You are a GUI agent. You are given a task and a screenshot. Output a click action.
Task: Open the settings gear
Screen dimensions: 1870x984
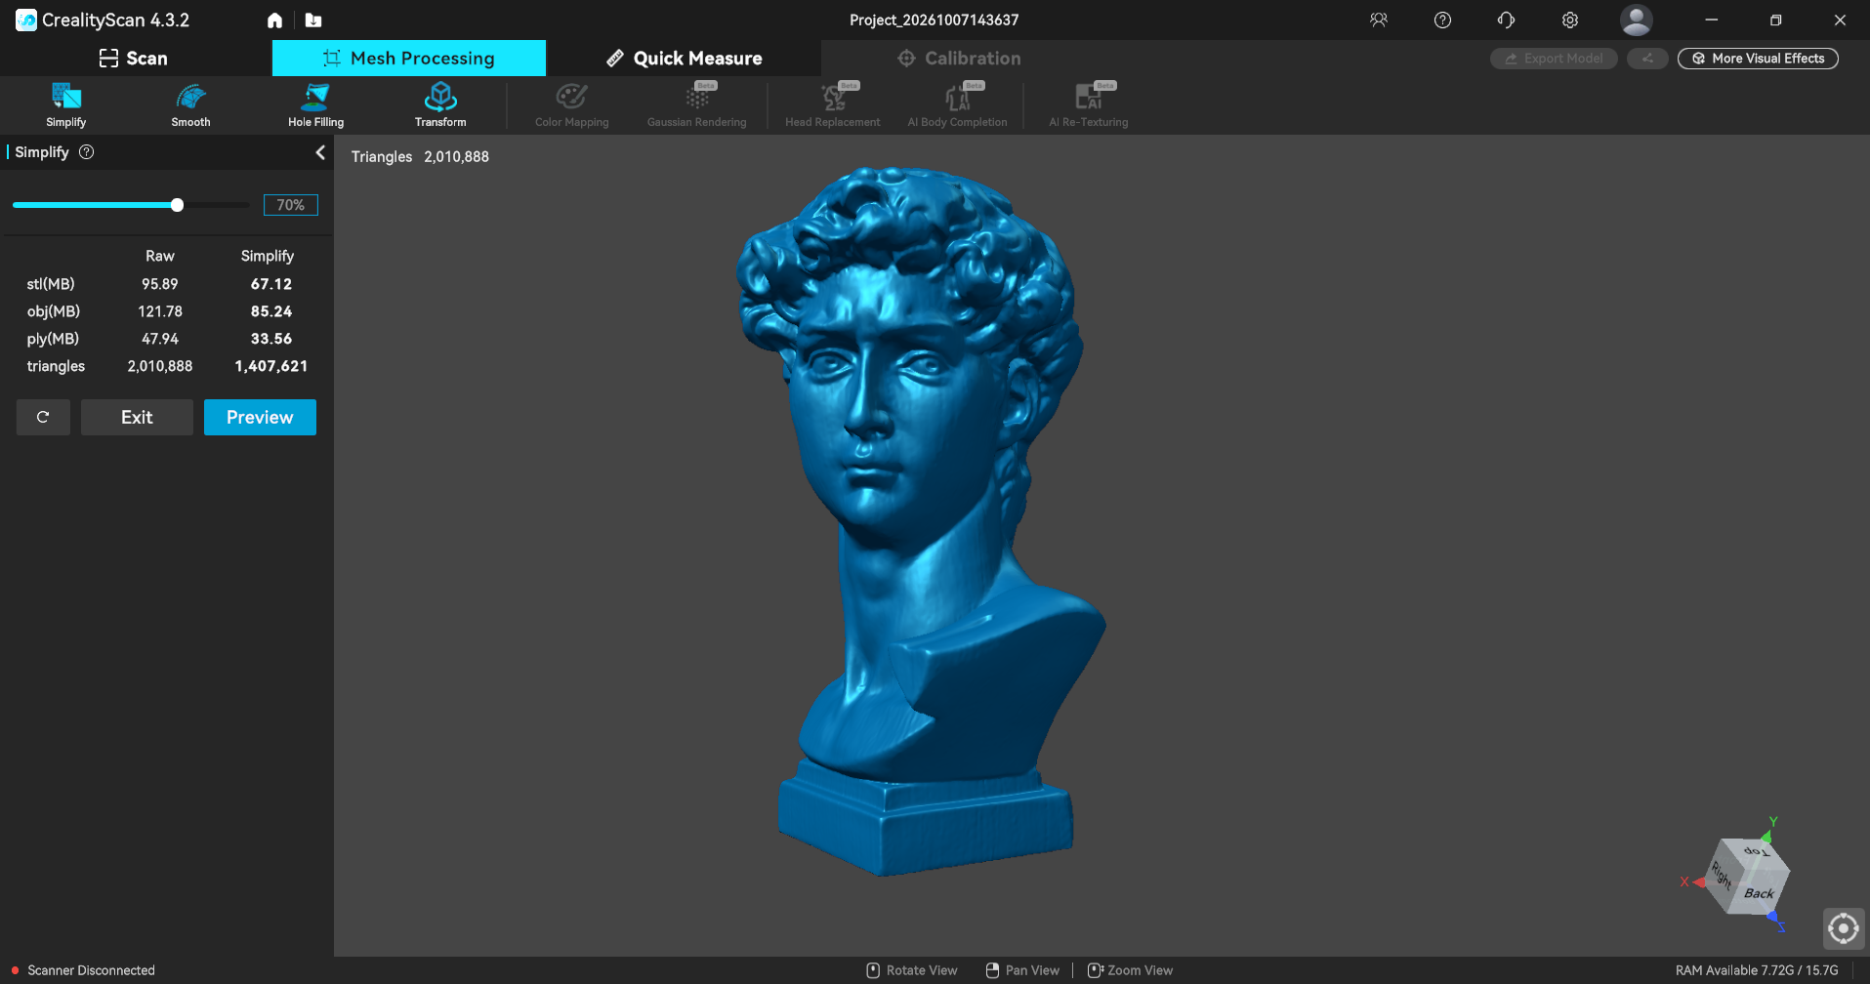[x=1570, y=20]
